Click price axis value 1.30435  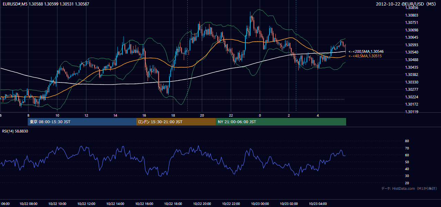pyautogui.click(x=412, y=67)
